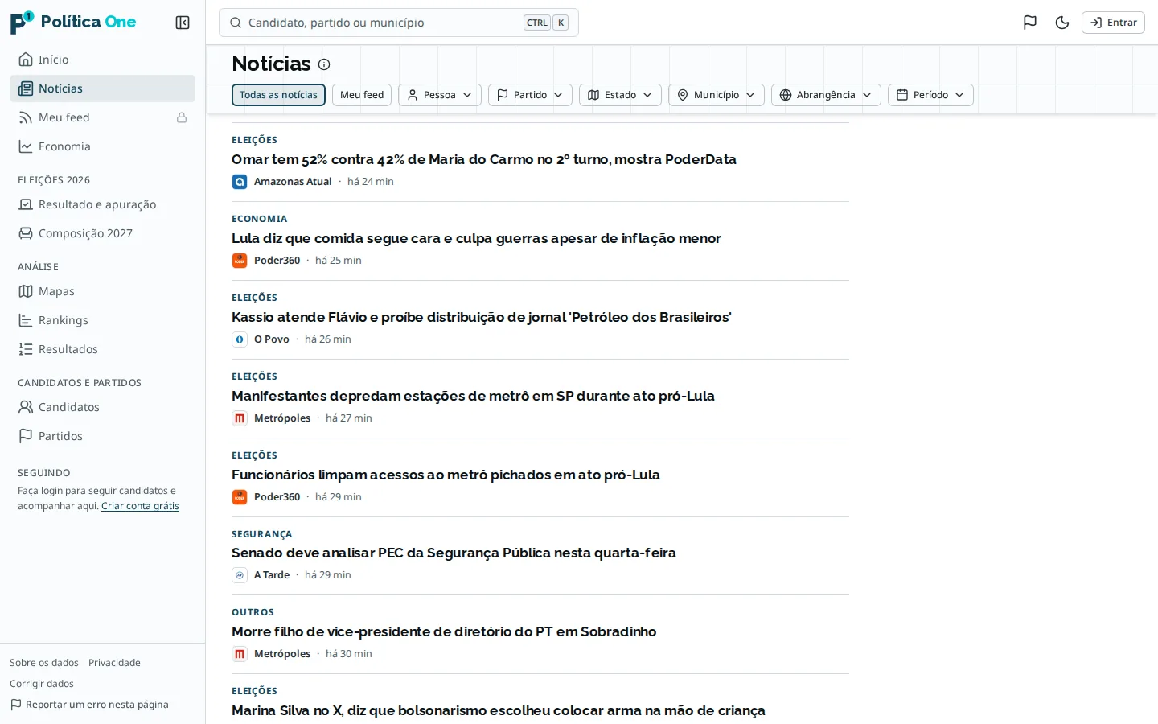Open Senado PEC da Segurança Pública headline
This screenshot has height=724, width=1158.
(454, 553)
